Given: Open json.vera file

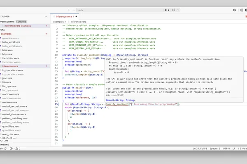Looking at the screenshot, I should click(x=7, y=78).
